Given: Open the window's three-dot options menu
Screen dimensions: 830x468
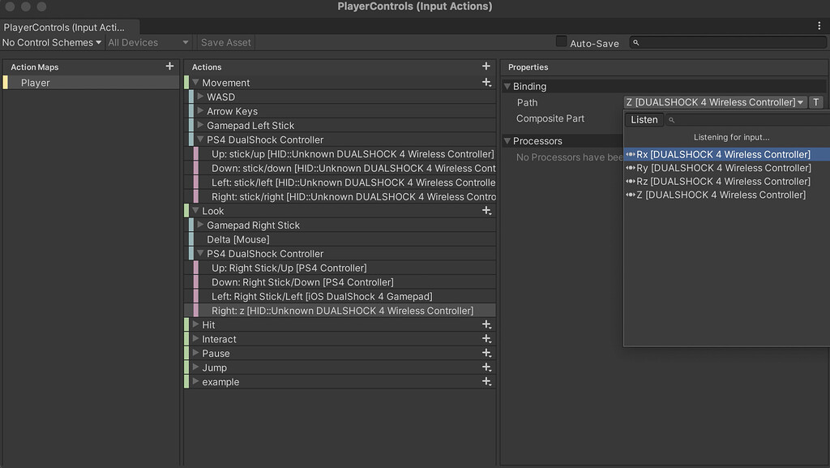Looking at the screenshot, I should [819, 26].
